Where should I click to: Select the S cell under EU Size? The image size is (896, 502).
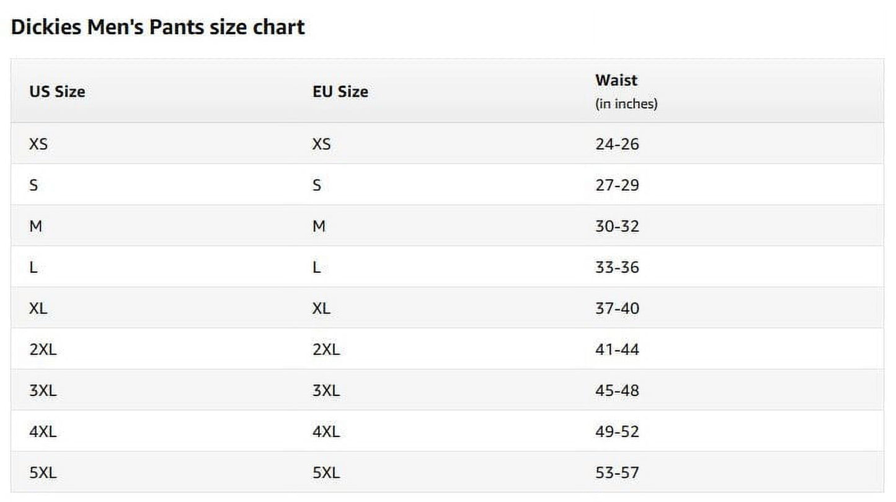(x=317, y=185)
